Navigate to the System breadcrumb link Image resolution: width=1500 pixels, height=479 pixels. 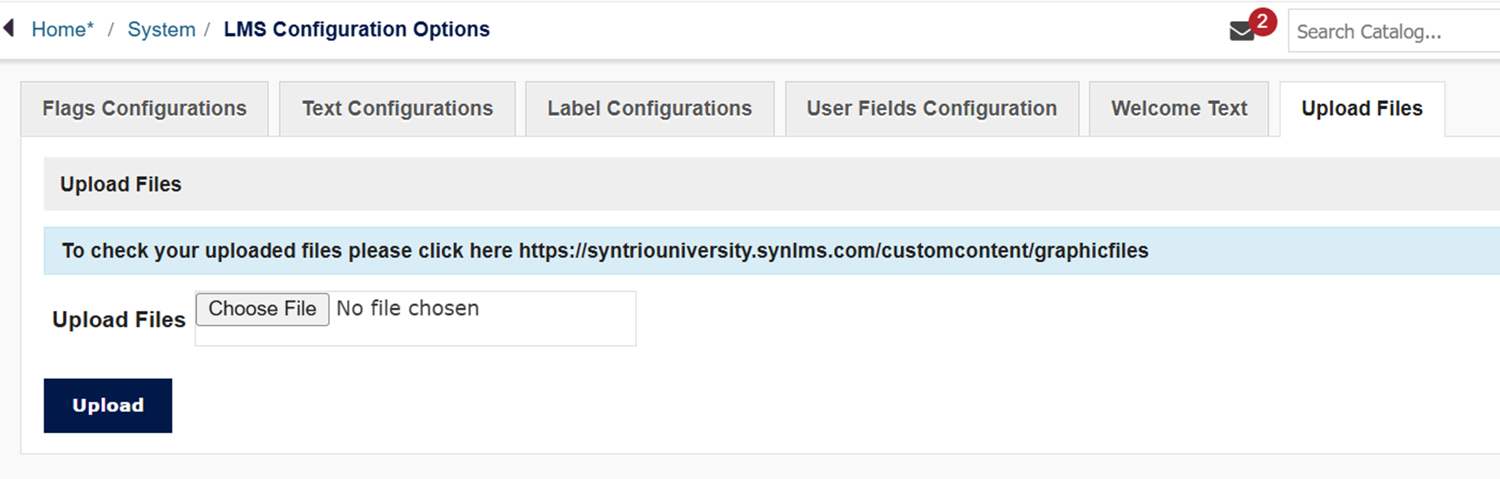(x=161, y=29)
